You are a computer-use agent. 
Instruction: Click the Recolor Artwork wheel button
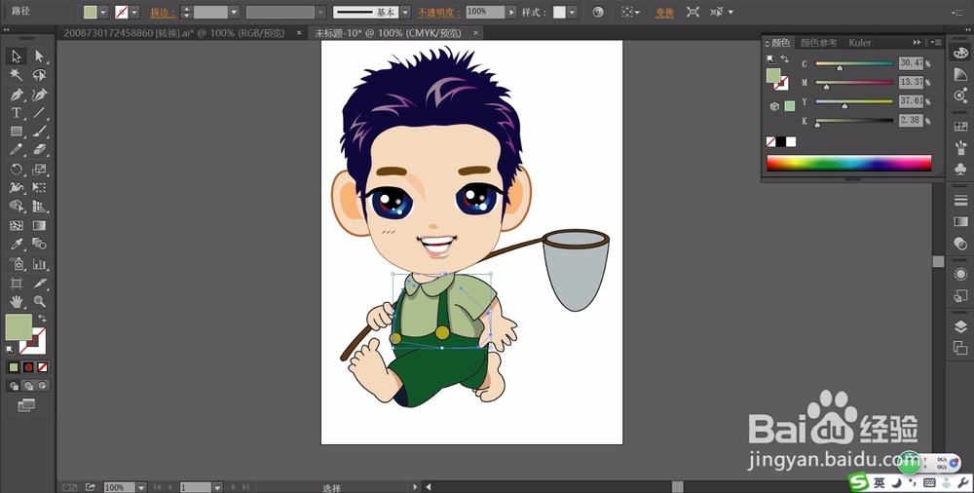tap(598, 12)
